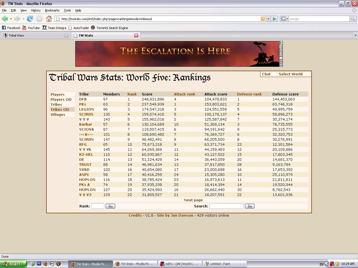Viewport: 358px width, 268px height.
Task: Switch to the Tribal Wars tab
Action: click(x=34, y=35)
